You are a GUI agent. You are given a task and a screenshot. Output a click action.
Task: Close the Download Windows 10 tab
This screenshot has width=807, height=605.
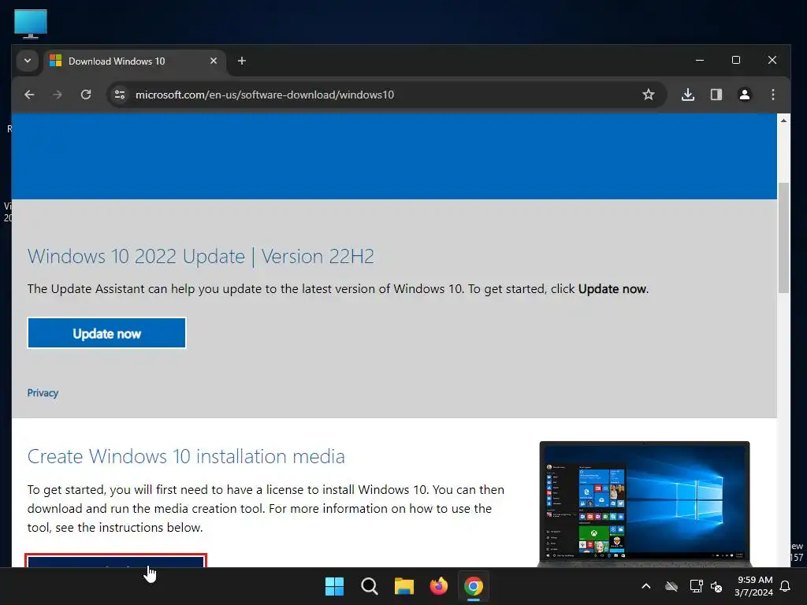point(214,61)
